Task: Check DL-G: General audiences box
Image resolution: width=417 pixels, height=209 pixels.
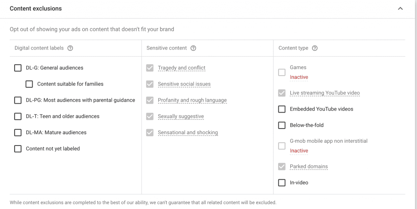Action: point(18,68)
